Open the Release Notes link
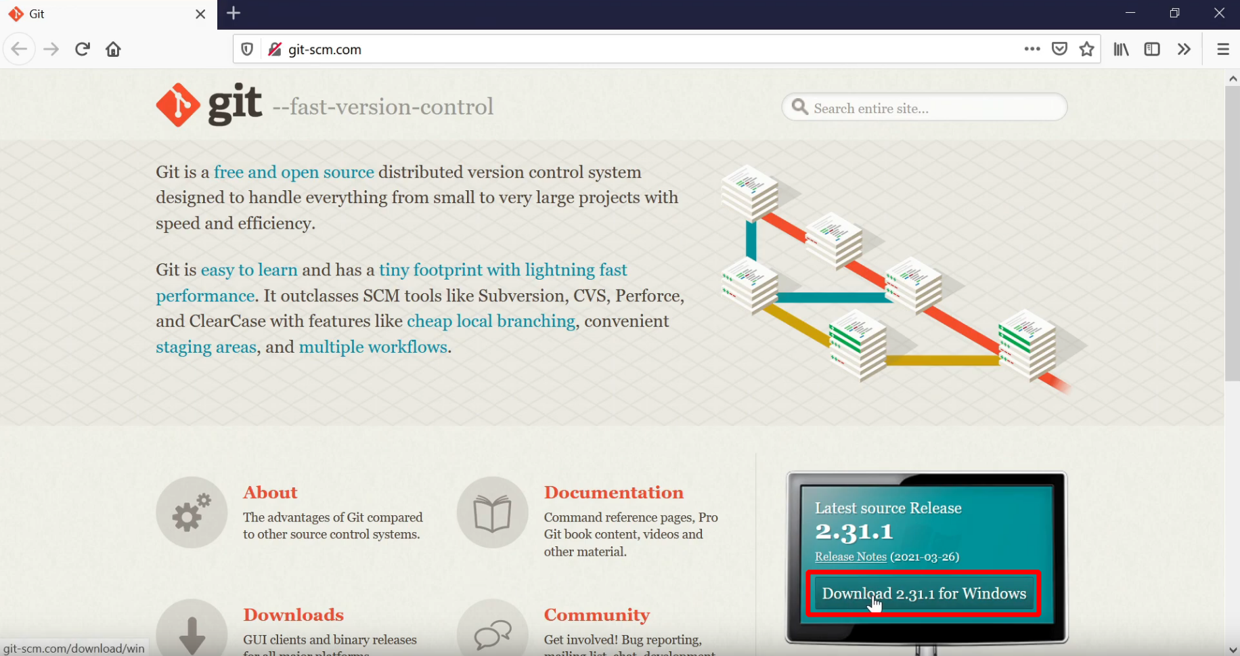This screenshot has height=656, width=1240. 850,556
